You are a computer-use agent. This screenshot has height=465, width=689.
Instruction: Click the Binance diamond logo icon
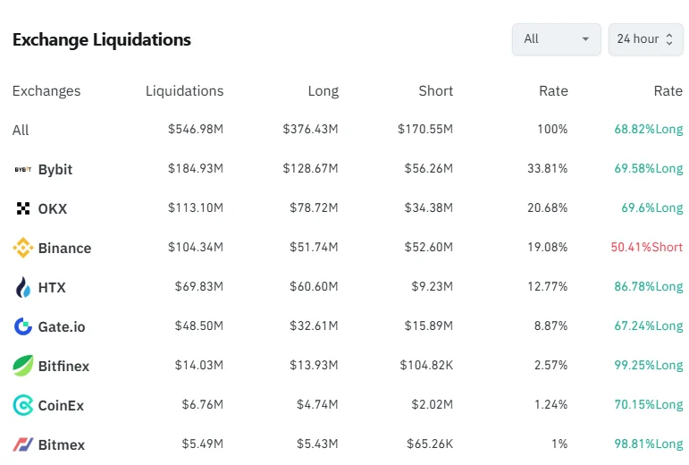click(x=23, y=249)
